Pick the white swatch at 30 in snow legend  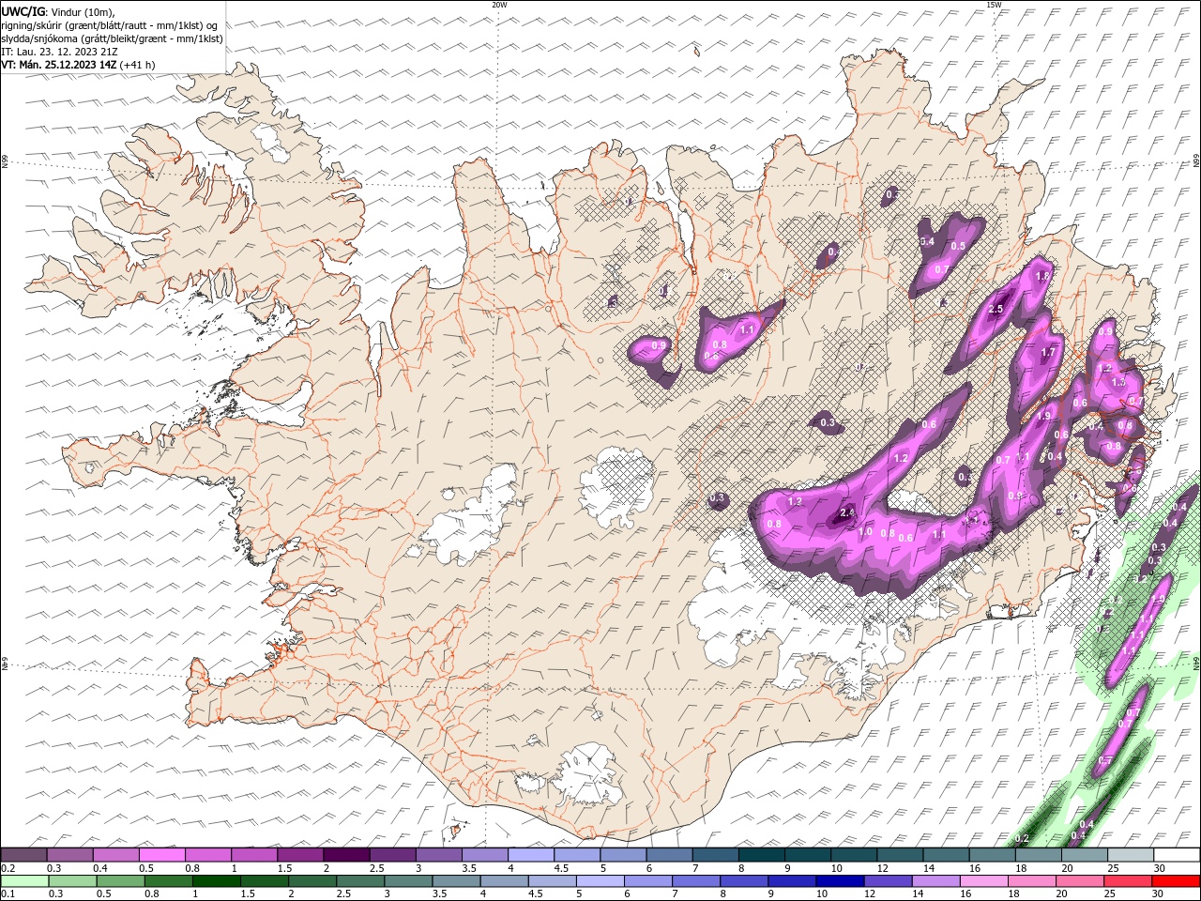pyautogui.click(x=1176, y=855)
